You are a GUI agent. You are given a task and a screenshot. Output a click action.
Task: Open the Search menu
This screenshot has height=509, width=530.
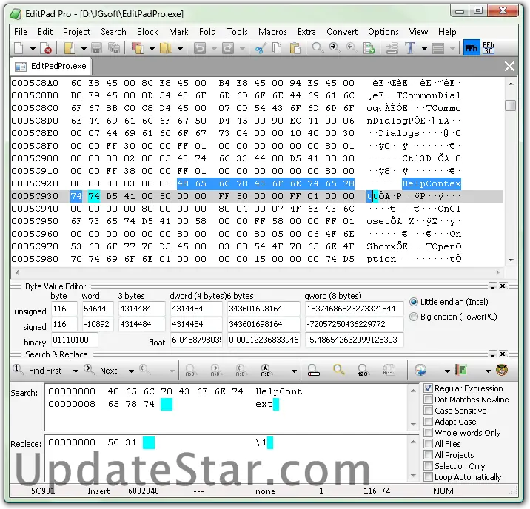coord(113,32)
